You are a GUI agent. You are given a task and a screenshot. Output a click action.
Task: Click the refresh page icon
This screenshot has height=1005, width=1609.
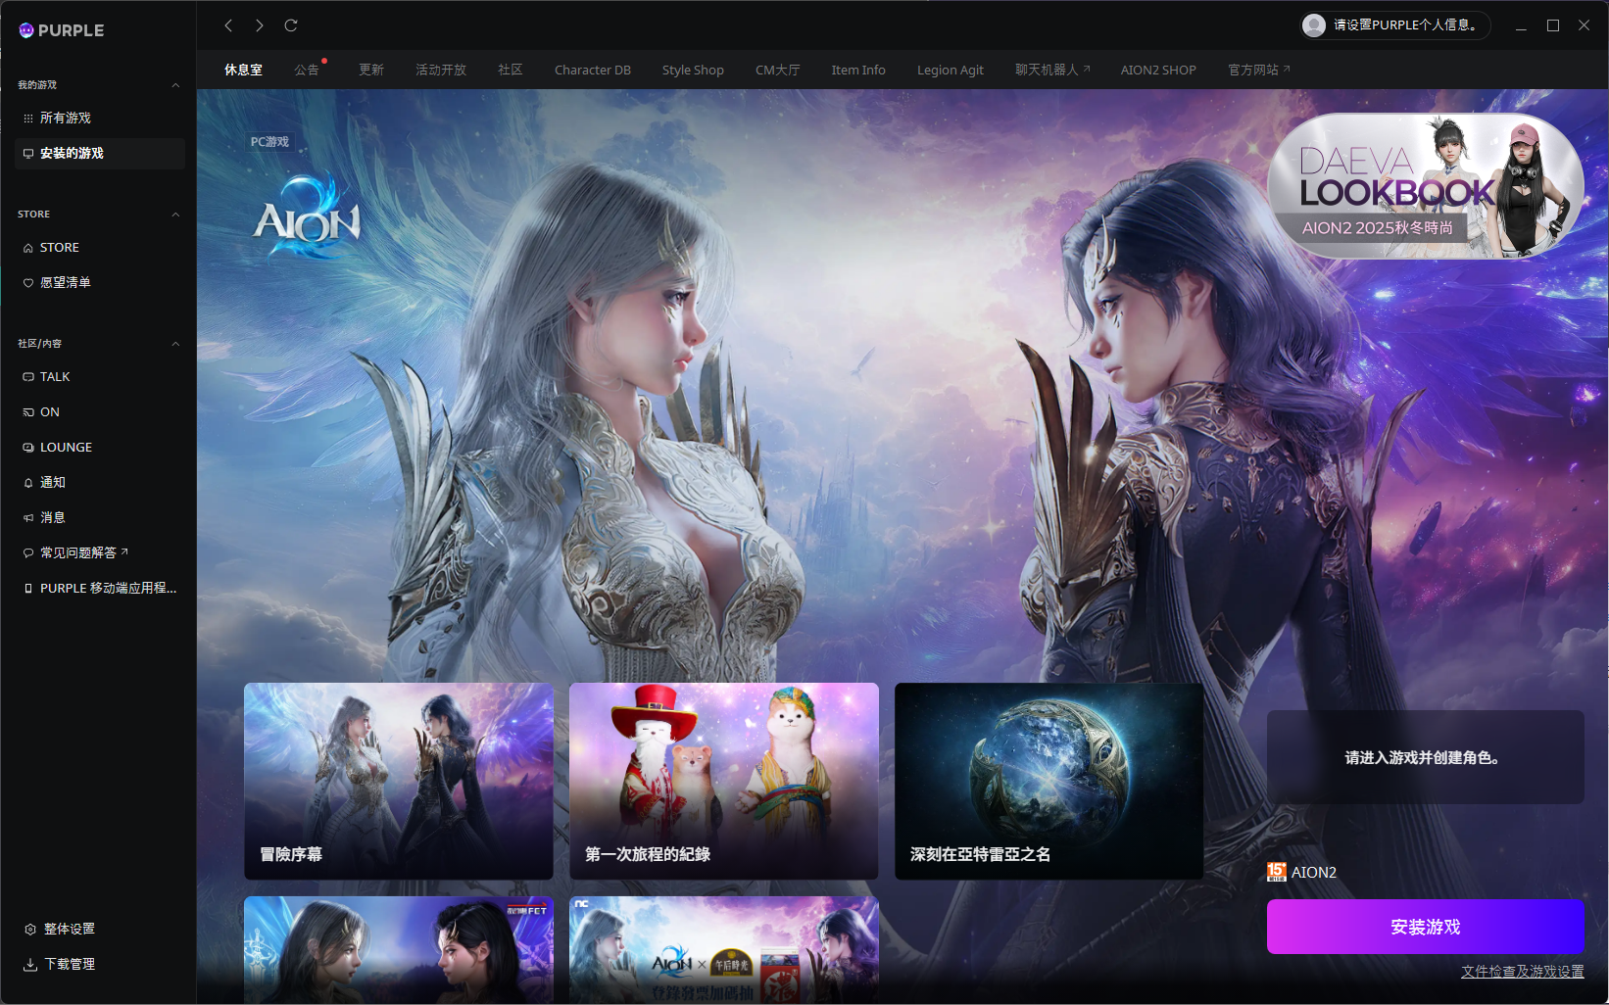[291, 25]
